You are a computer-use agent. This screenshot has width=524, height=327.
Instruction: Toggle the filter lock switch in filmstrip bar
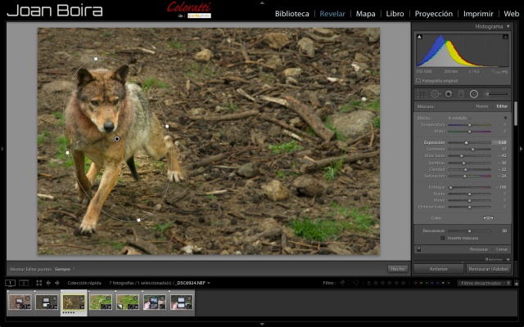pos(517,283)
